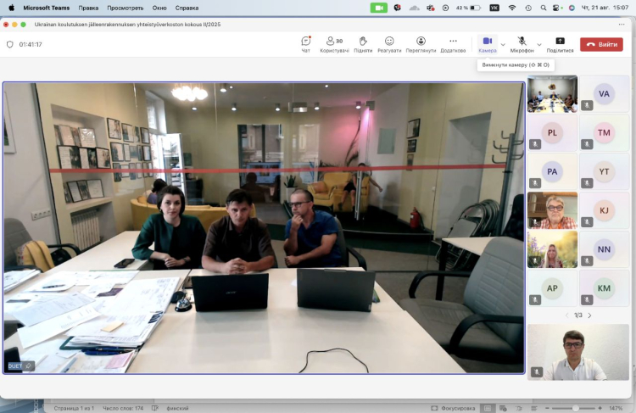Select the VA participant tile
This screenshot has height=413, width=636.
(605, 93)
